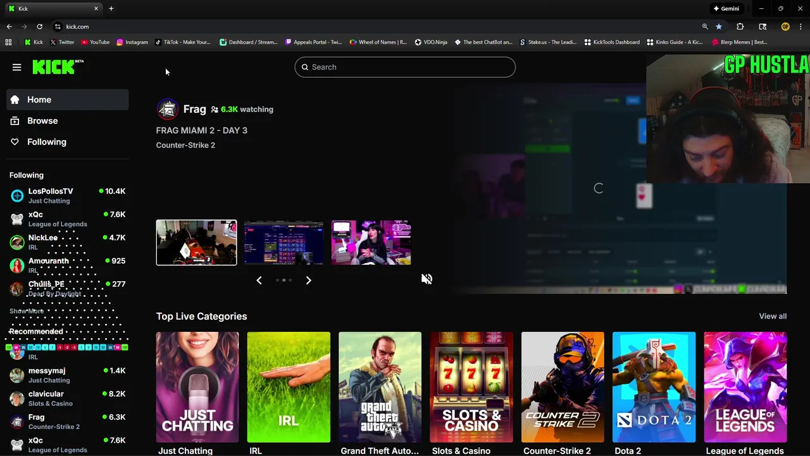Select the third featured stream thumbnail
This screenshot has width=810, height=456.
371,243
